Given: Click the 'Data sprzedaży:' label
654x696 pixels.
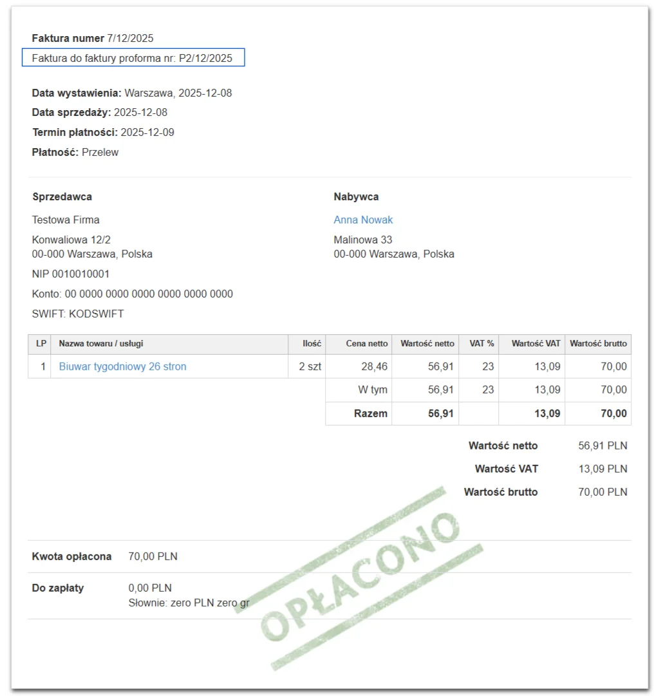Looking at the screenshot, I should pos(71,112).
